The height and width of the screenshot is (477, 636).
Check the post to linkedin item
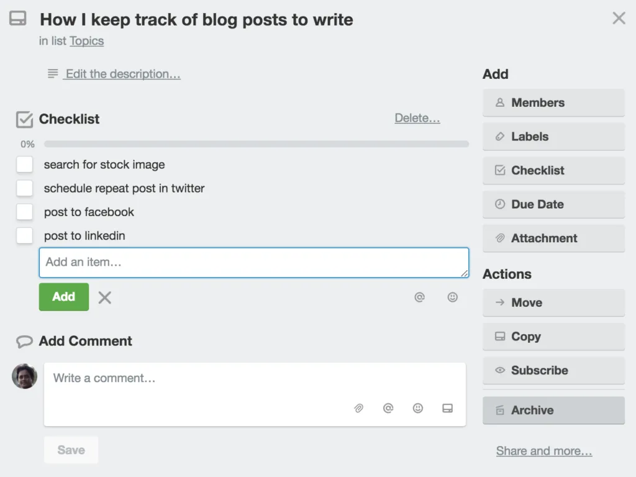(25, 235)
